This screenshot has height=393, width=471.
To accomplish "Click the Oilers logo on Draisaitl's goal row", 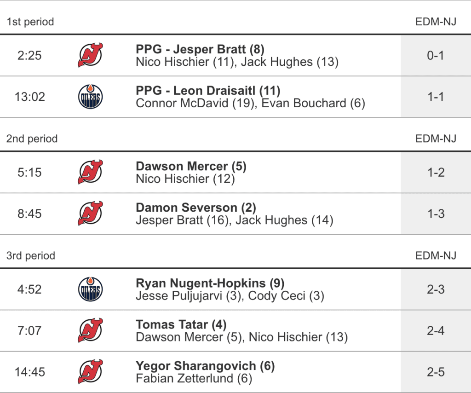I will pyautogui.click(x=90, y=97).
